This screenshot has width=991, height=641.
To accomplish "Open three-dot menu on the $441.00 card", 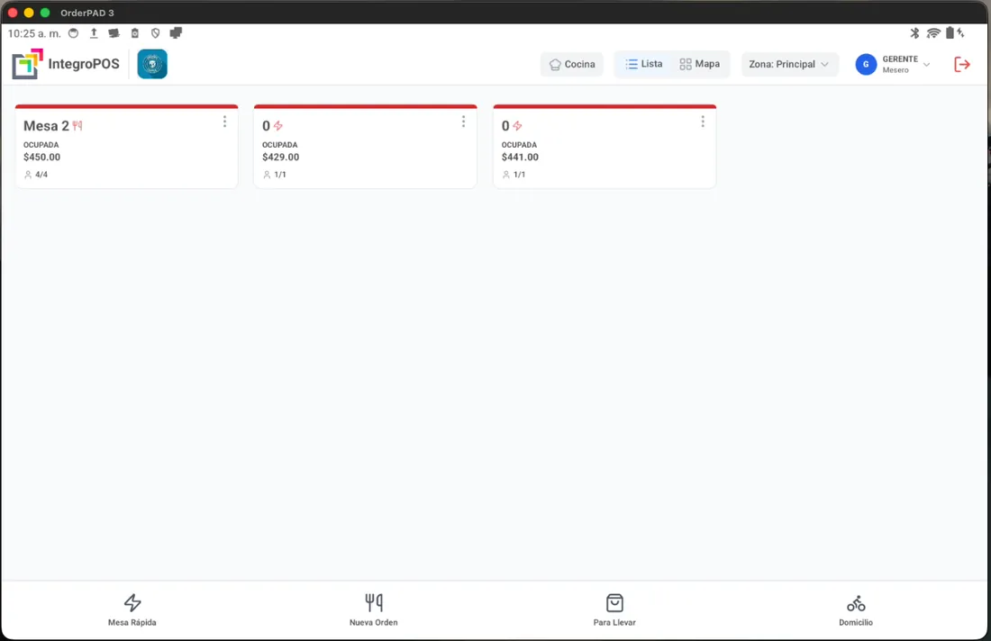I will point(702,122).
